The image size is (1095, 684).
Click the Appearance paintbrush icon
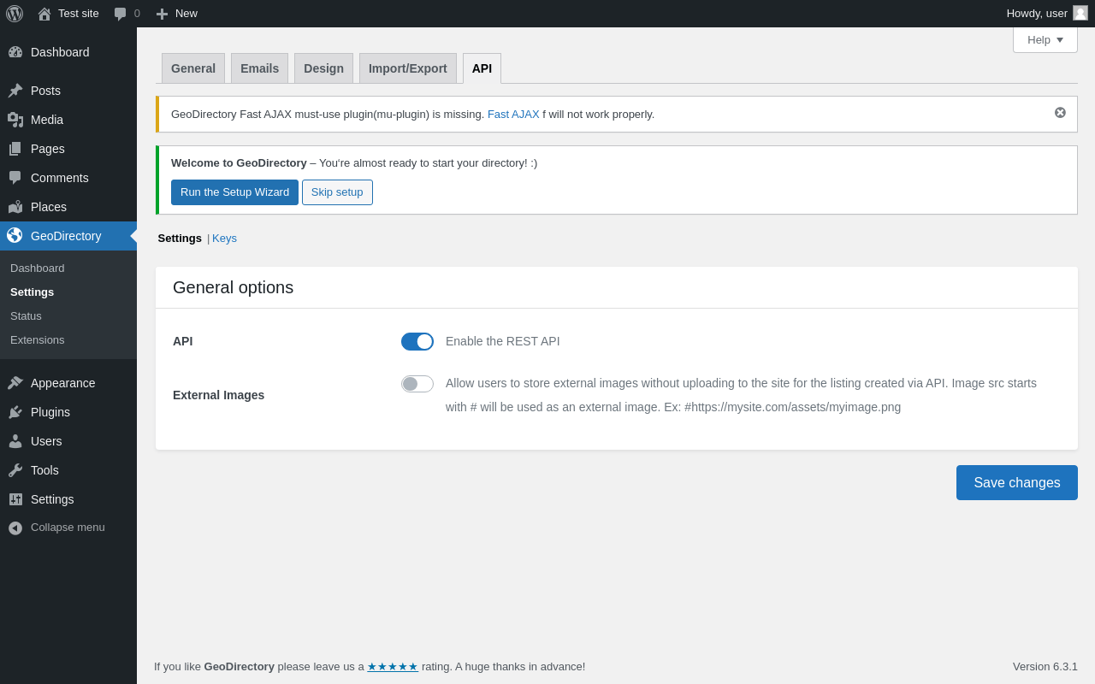15,383
